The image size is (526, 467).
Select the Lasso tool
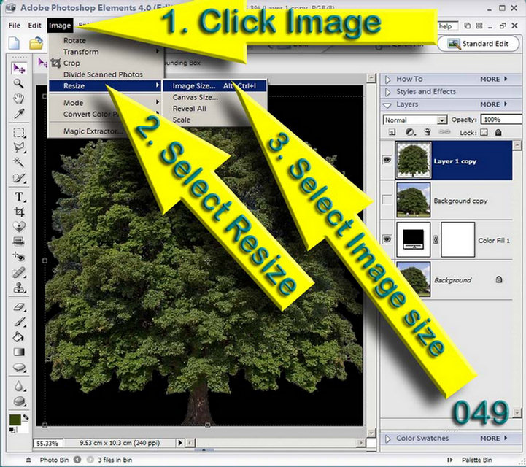click(x=19, y=147)
